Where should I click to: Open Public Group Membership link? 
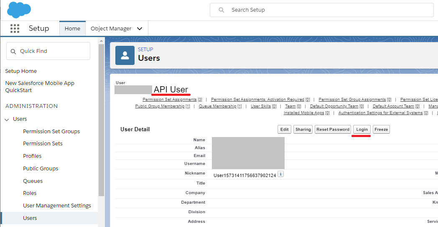163,106
